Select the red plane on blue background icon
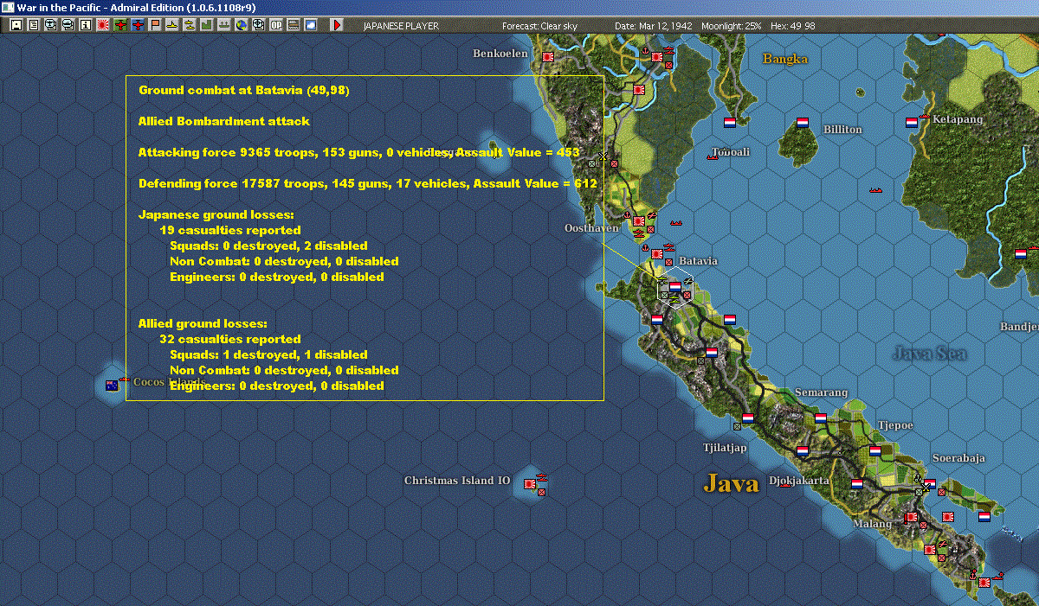Screen dimensions: 1039x606 pos(138,25)
